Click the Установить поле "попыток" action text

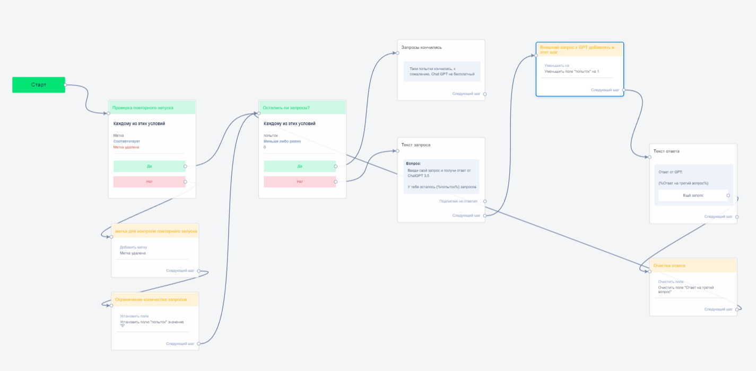[152, 324]
